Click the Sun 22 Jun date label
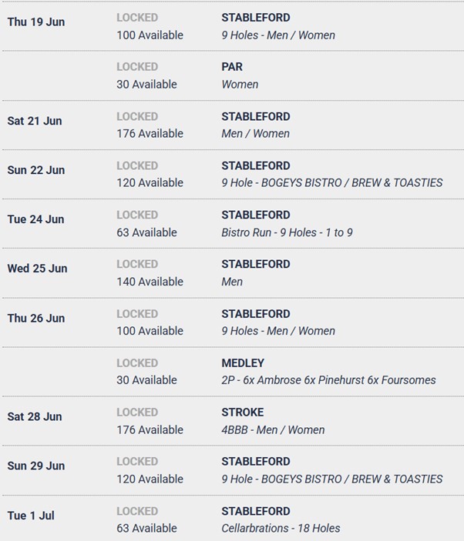The width and height of the screenshot is (464, 541). (36, 170)
